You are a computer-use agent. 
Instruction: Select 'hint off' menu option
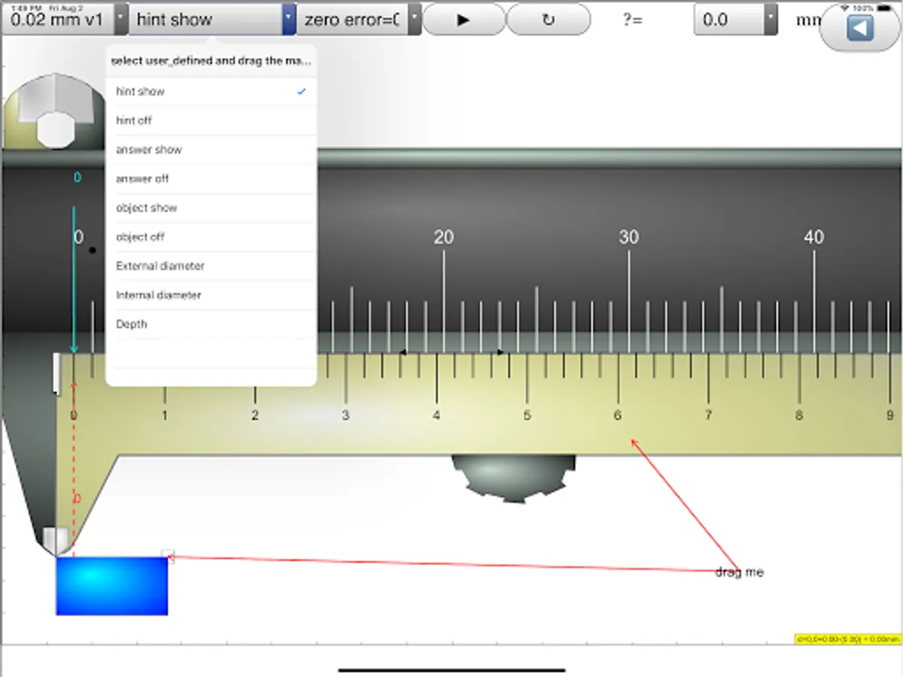211,120
